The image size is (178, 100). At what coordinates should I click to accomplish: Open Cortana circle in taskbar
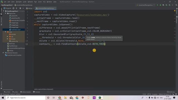click(48, 97)
